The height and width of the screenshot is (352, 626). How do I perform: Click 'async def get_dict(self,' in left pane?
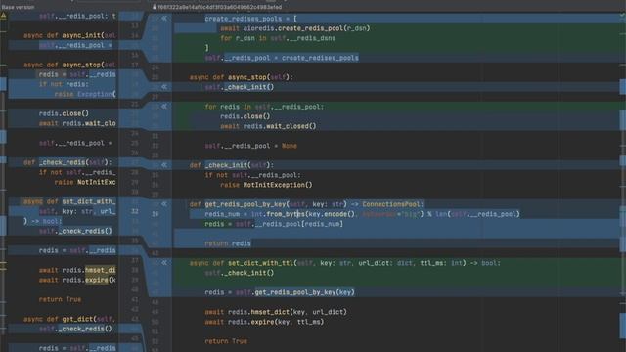click(x=69, y=319)
